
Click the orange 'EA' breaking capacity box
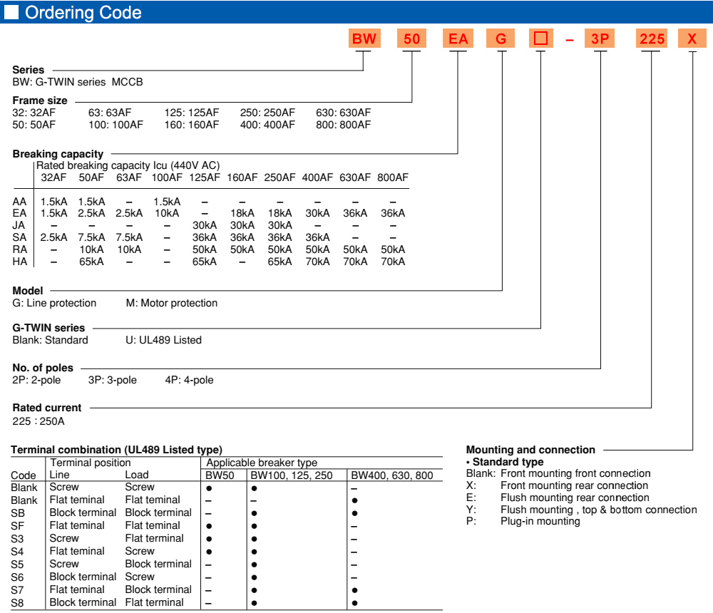pos(458,38)
